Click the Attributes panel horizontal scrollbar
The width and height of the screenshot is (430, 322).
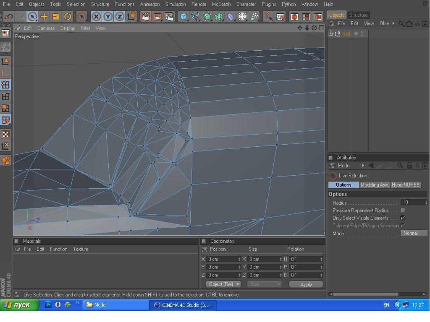coord(365,294)
